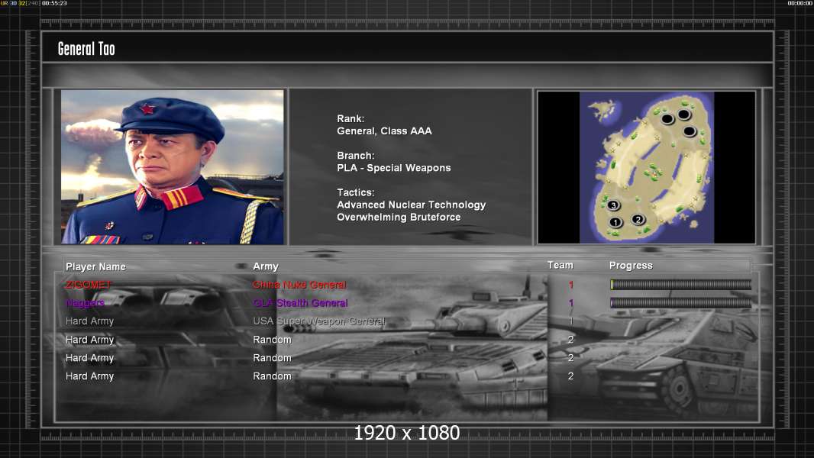Click the 'Rank:' label

[x=351, y=119]
